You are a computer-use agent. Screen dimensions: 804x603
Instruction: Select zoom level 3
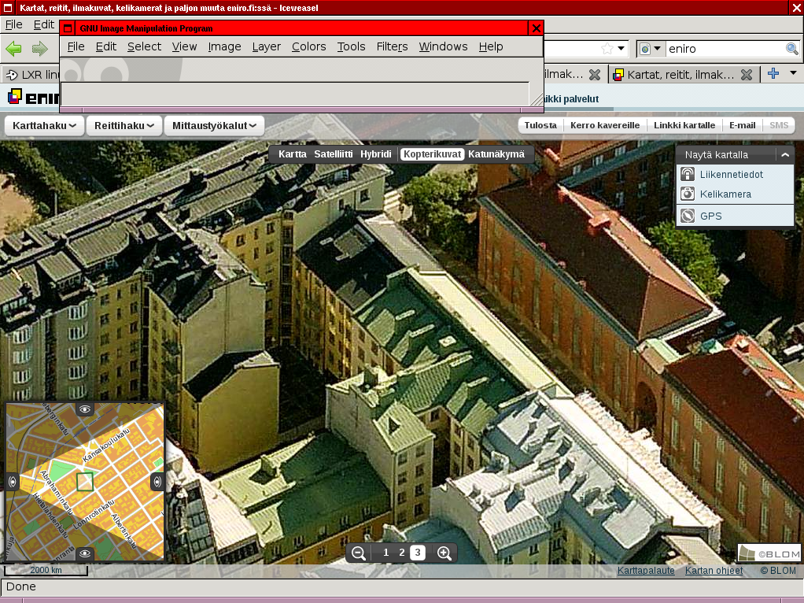tap(418, 553)
